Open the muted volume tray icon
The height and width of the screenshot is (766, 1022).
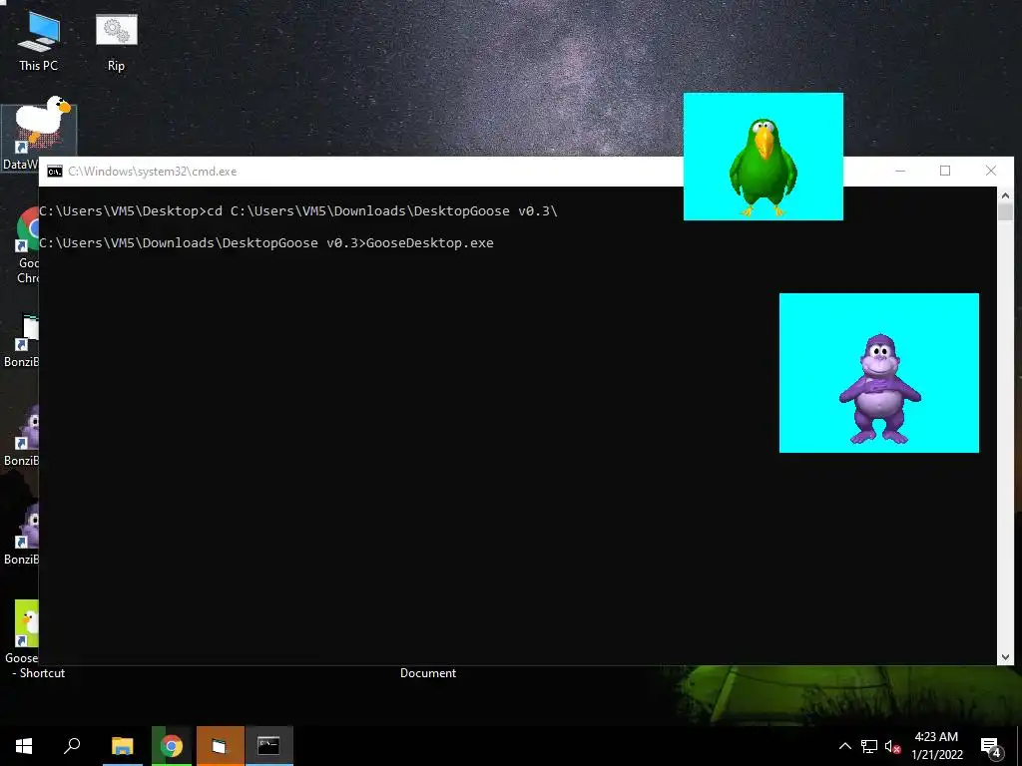pyautogui.click(x=893, y=746)
